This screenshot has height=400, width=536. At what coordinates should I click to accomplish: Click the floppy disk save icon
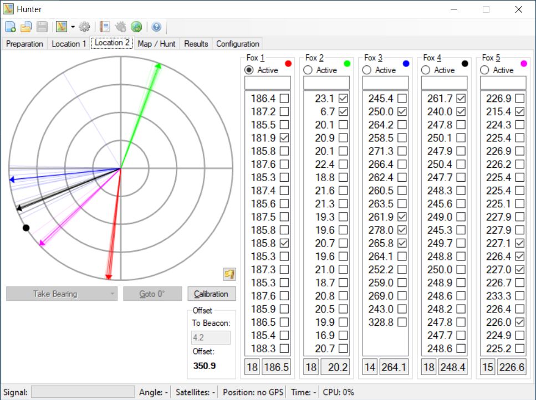click(x=42, y=27)
